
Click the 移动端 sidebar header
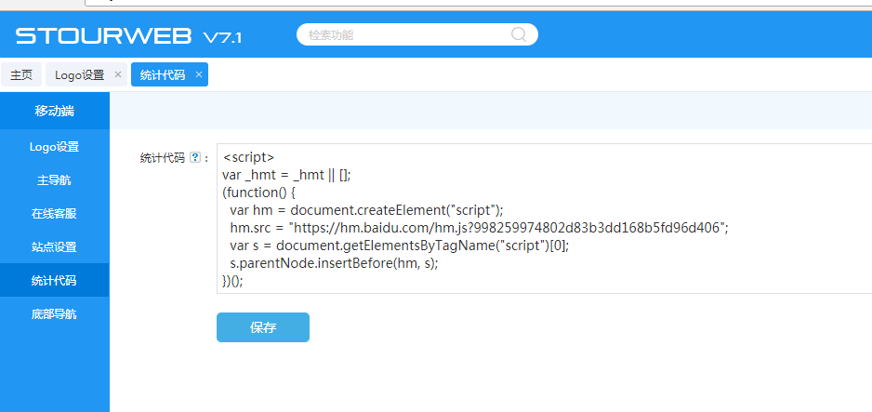pyautogui.click(x=54, y=111)
